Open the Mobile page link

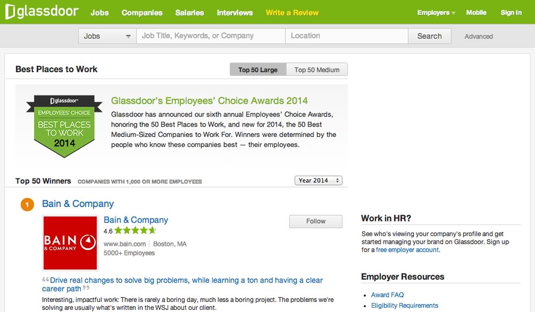coord(476,13)
